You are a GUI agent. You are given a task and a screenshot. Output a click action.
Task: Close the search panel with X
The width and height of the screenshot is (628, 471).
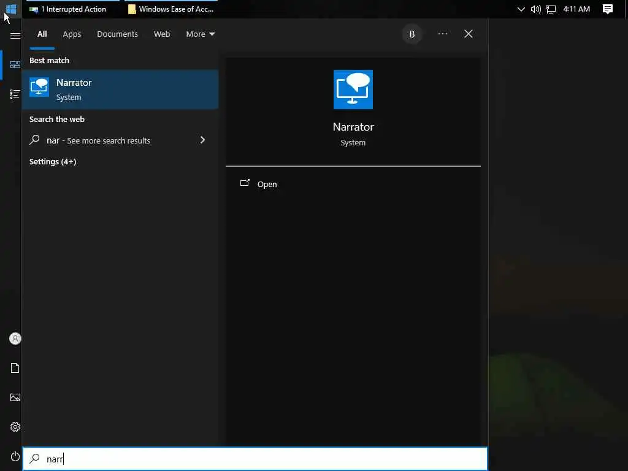(468, 34)
